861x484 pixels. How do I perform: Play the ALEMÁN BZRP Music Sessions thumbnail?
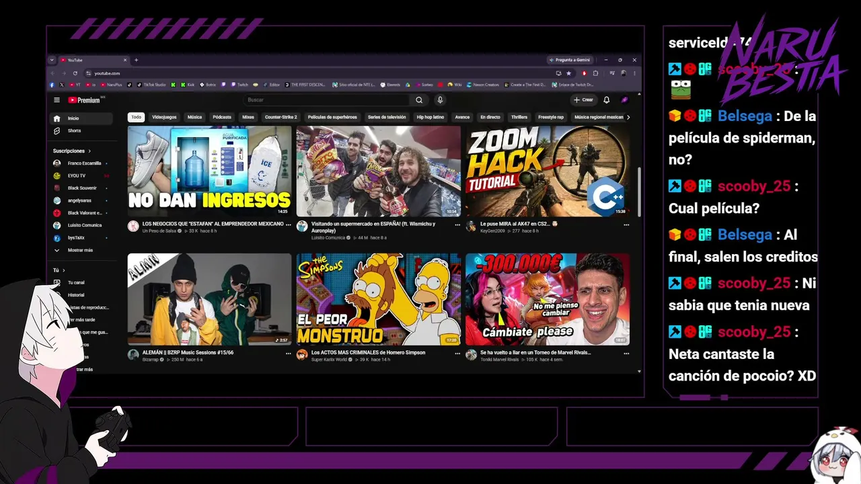coord(210,299)
